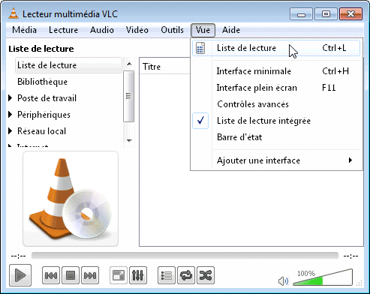Click sidebar scrollbar down arrow

(x=129, y=140)
